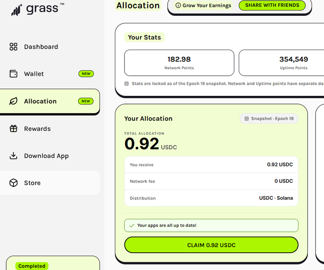The image size is (324, 270).
Task: Click the large 0.92 total amount
Action: click(142, 144)
